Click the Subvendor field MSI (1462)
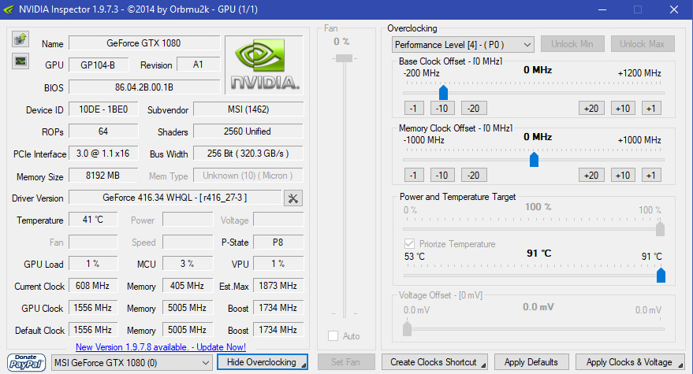 point(248,109)
